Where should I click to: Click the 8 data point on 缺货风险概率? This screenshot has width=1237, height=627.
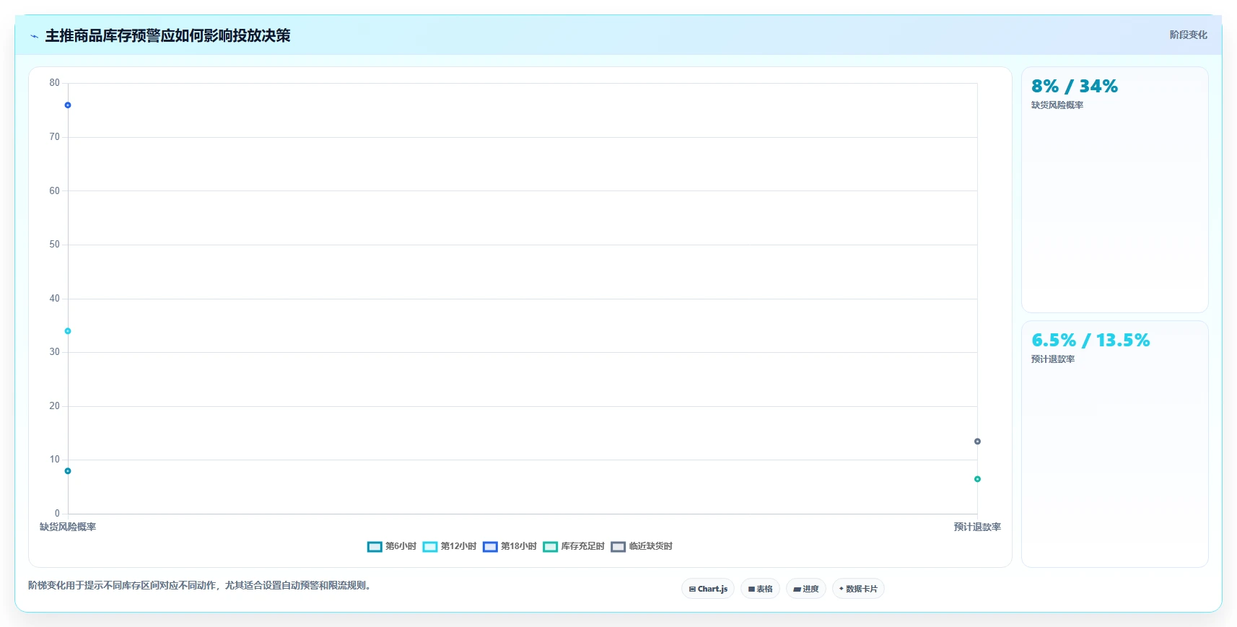[68, 471]
